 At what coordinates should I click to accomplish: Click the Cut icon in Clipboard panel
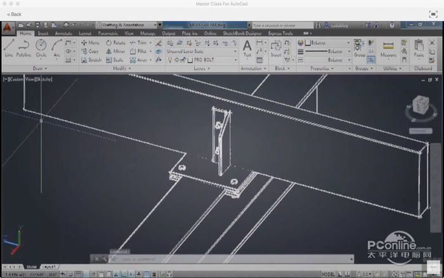(x=432, y=43)
